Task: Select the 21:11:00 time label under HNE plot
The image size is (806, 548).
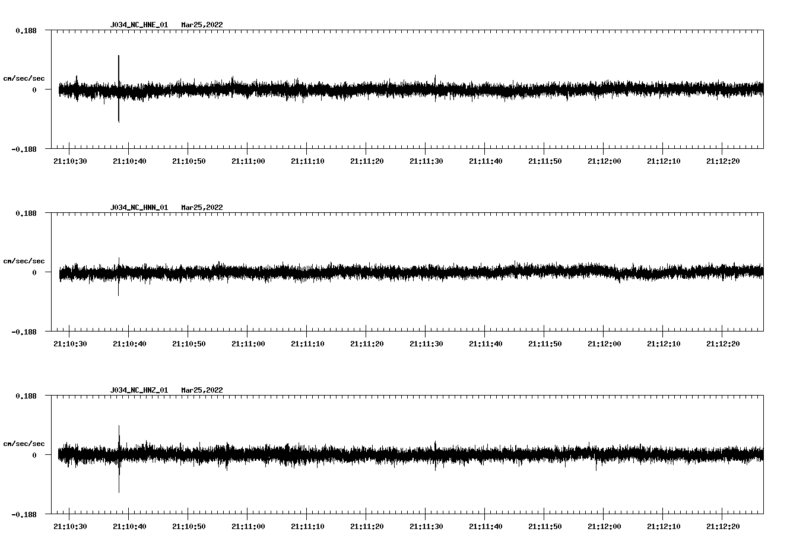Action: [x=248, y=161]
